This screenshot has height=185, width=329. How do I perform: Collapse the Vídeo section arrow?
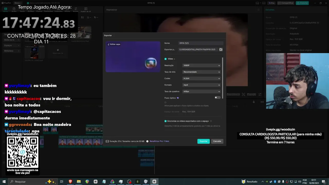point(174,59)
